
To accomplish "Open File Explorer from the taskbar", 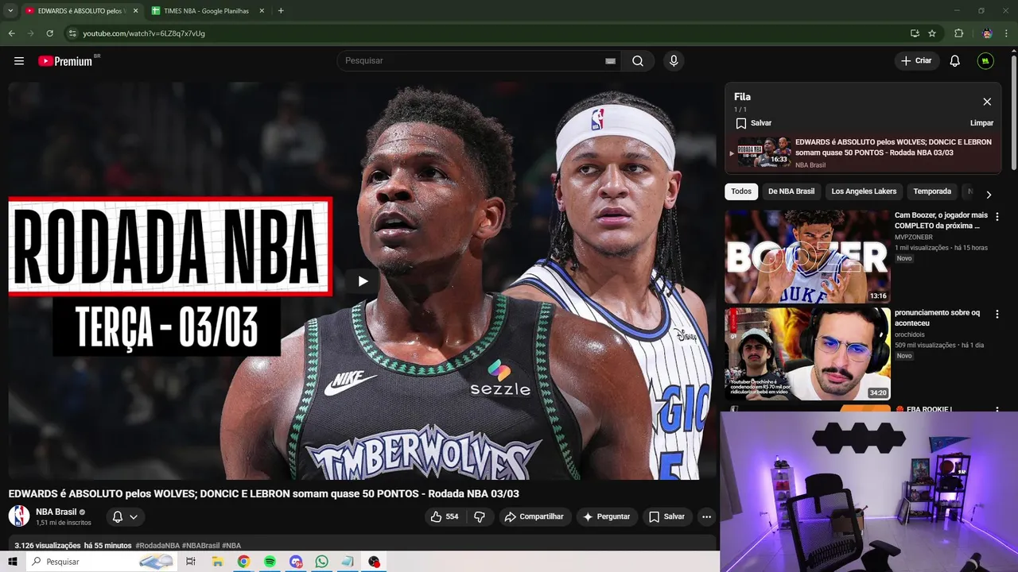I will pyautogui.click(x=217, y=562).
